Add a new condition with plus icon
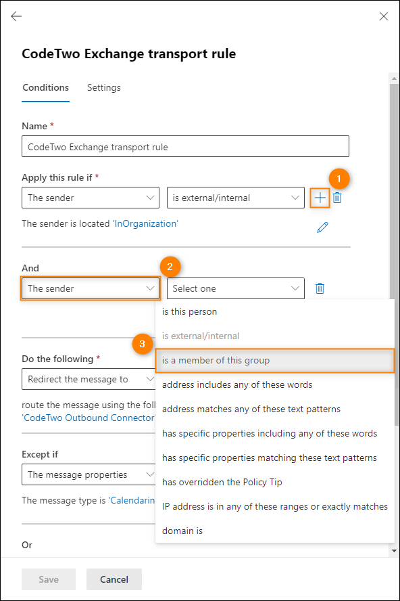The width and height of the screenshot is (400, 601). click(320, 198)
